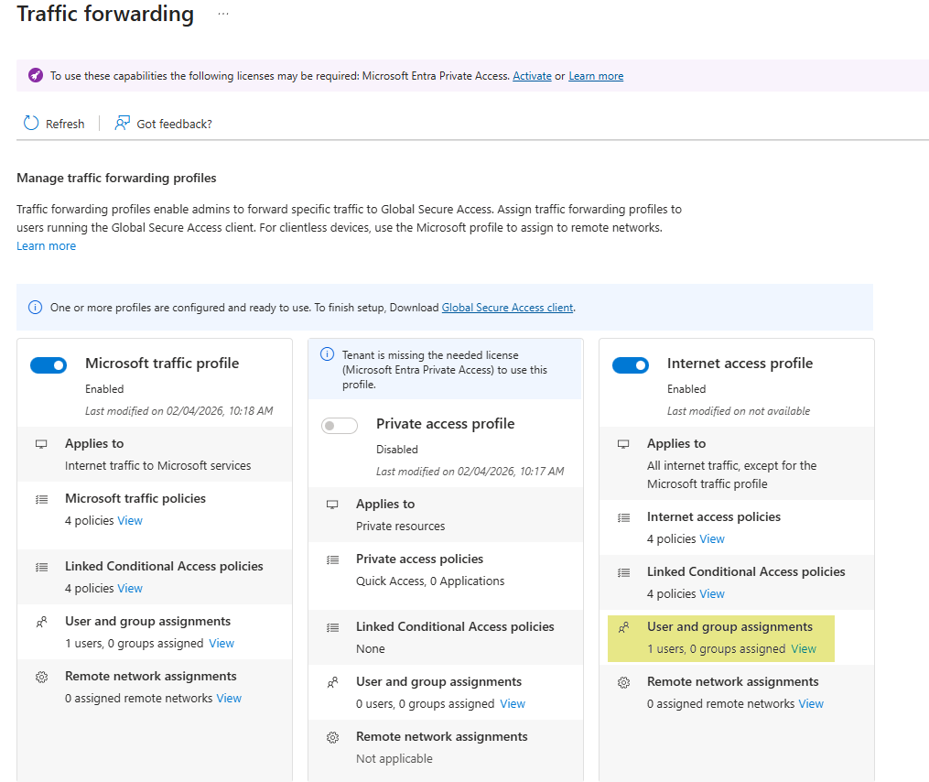View Microsoft profile remote network assignments

229,699
